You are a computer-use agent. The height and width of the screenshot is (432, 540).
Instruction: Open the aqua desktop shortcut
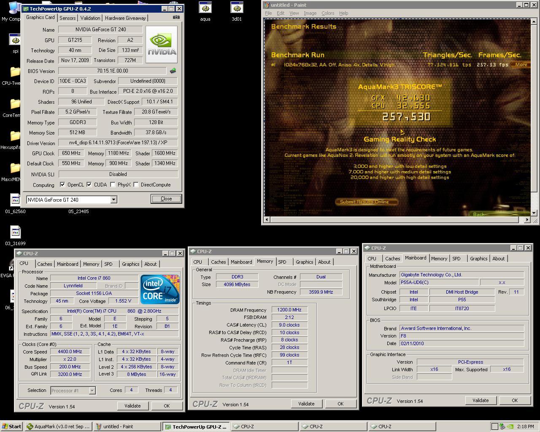click(205, 11)
